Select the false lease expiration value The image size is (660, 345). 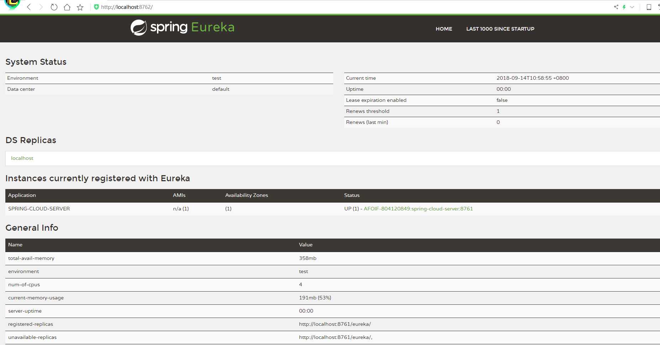pos(502,100)
